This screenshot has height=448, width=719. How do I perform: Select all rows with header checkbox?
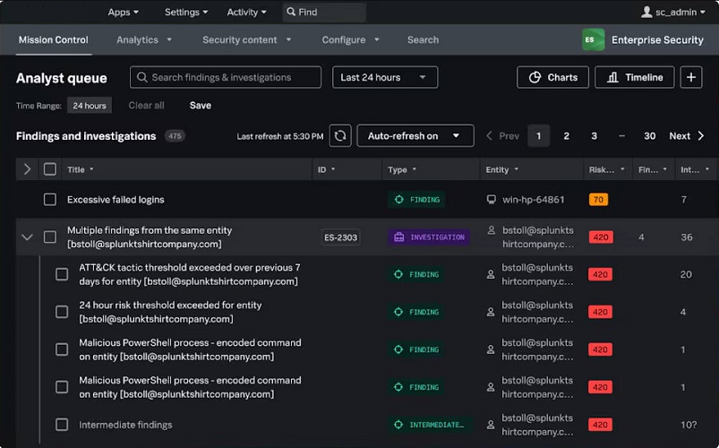(x=50, y=169)
